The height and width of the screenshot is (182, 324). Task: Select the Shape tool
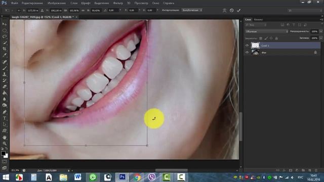(5, 131)
